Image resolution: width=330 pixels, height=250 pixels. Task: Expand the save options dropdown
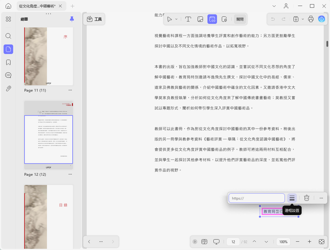point(302,19)
